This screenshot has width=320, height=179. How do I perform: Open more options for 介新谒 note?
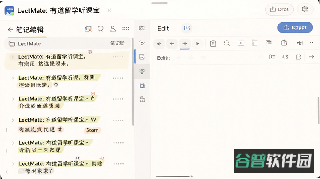tap(118, 143)
